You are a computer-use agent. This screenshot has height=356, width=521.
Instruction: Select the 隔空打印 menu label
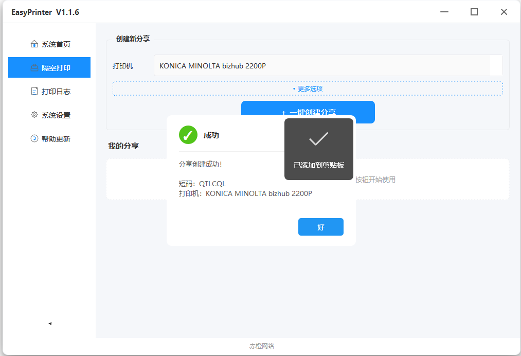[x=56, y=68]
